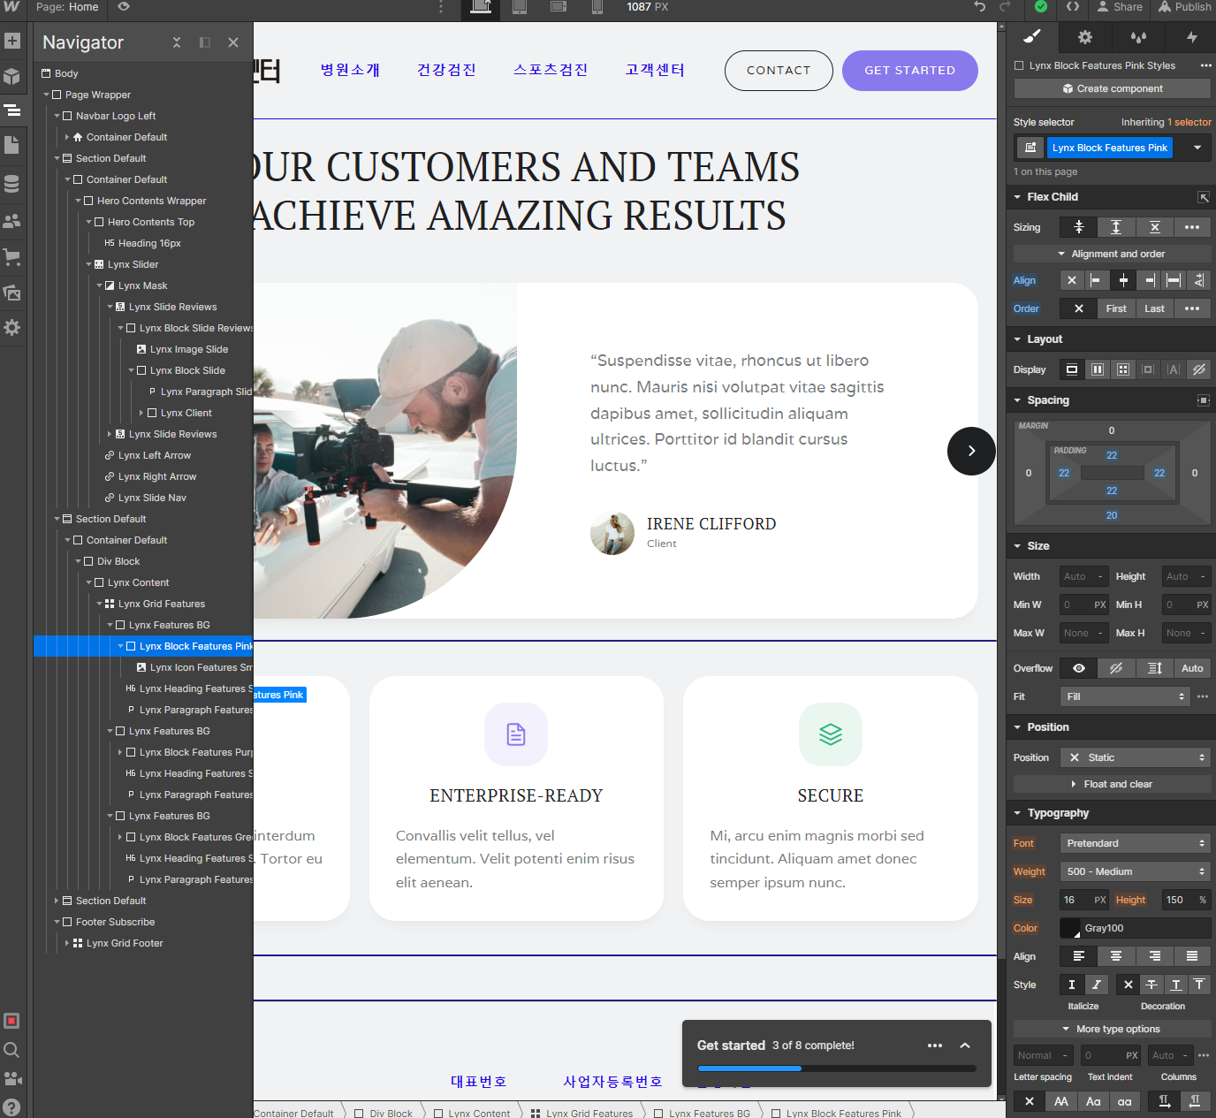The image size is (1216, 1118).
Task: Open the Weight dropdown 500 - Medium
Action: point(1135,871)
